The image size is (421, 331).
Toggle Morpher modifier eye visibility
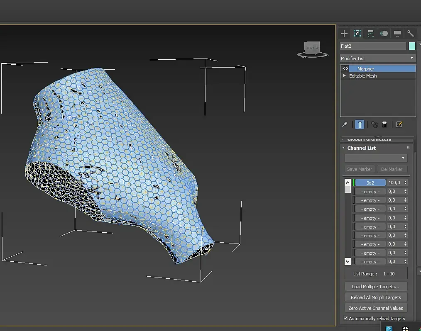click(345, 69)
